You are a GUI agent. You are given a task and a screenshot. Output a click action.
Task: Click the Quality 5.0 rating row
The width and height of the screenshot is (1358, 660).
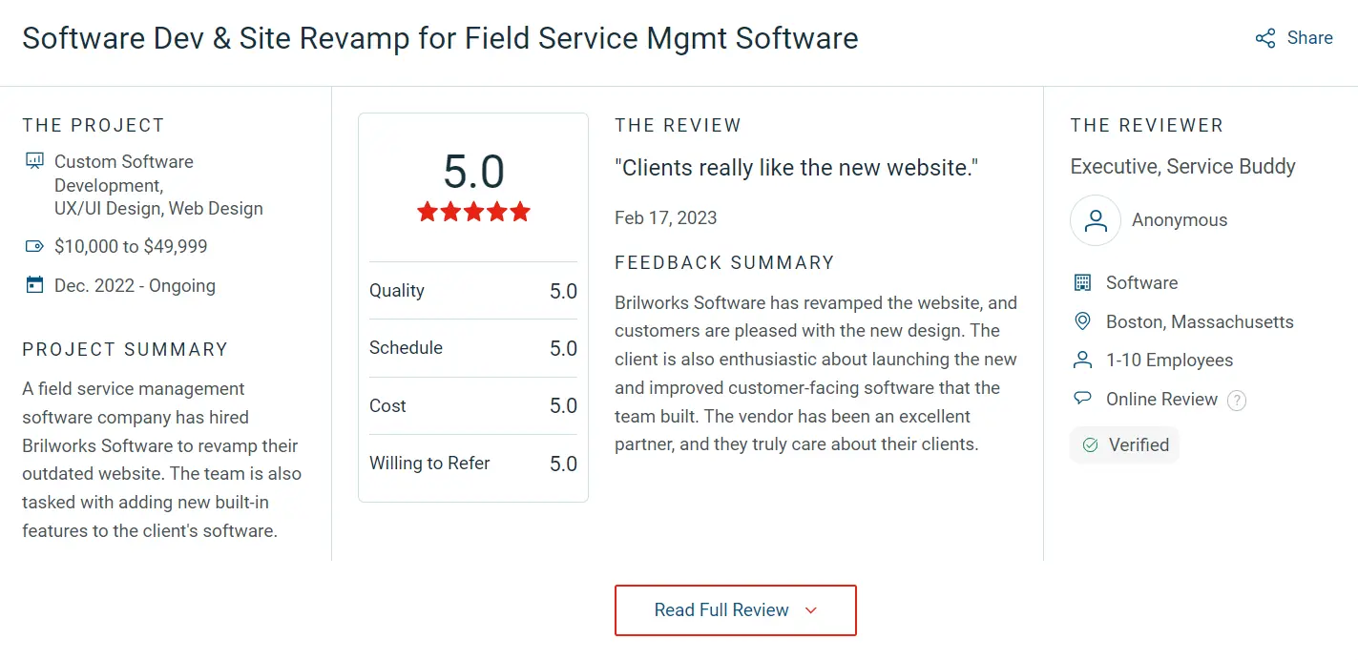pos(472,290)
